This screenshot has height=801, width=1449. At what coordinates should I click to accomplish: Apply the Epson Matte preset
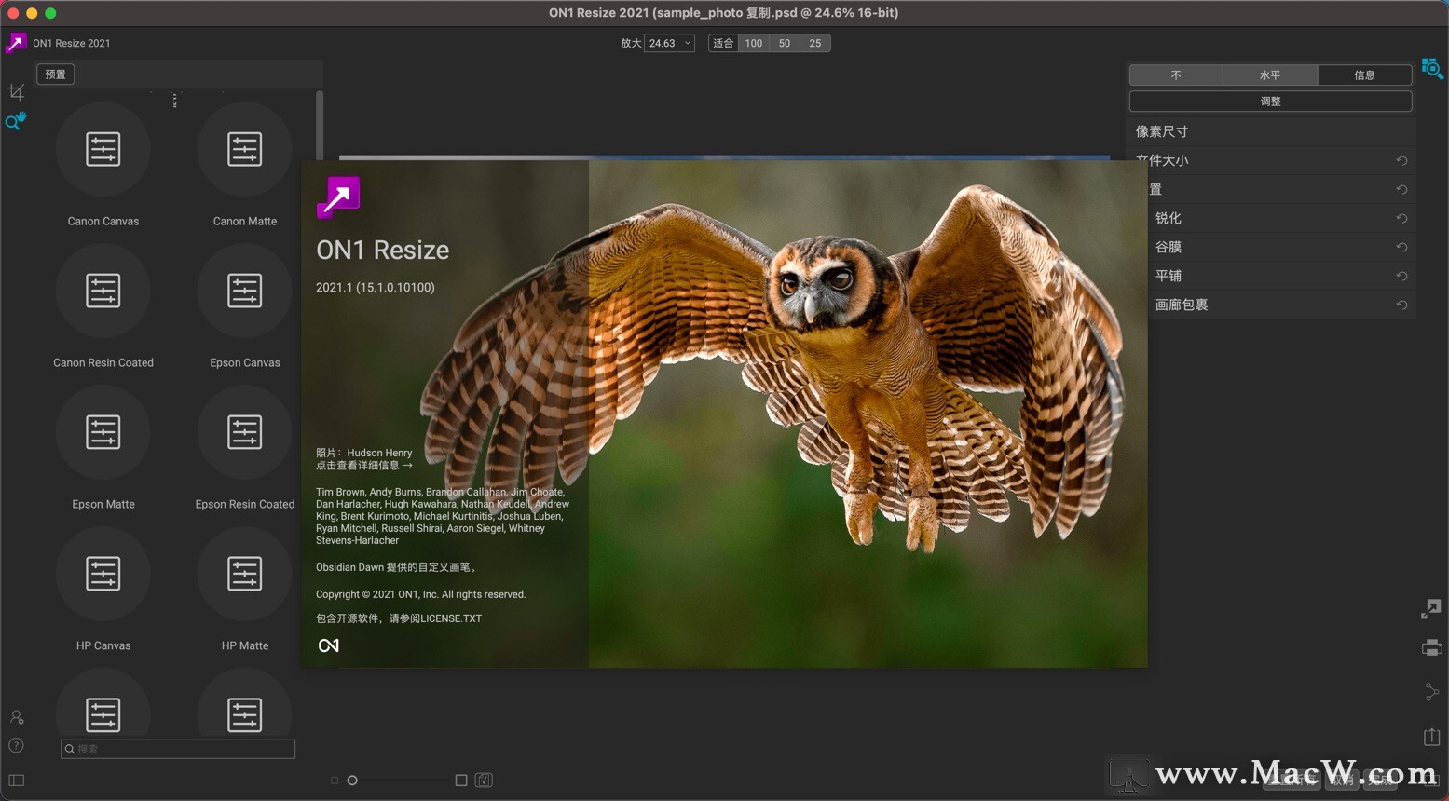pyautogui.click(x=103, y=432)
